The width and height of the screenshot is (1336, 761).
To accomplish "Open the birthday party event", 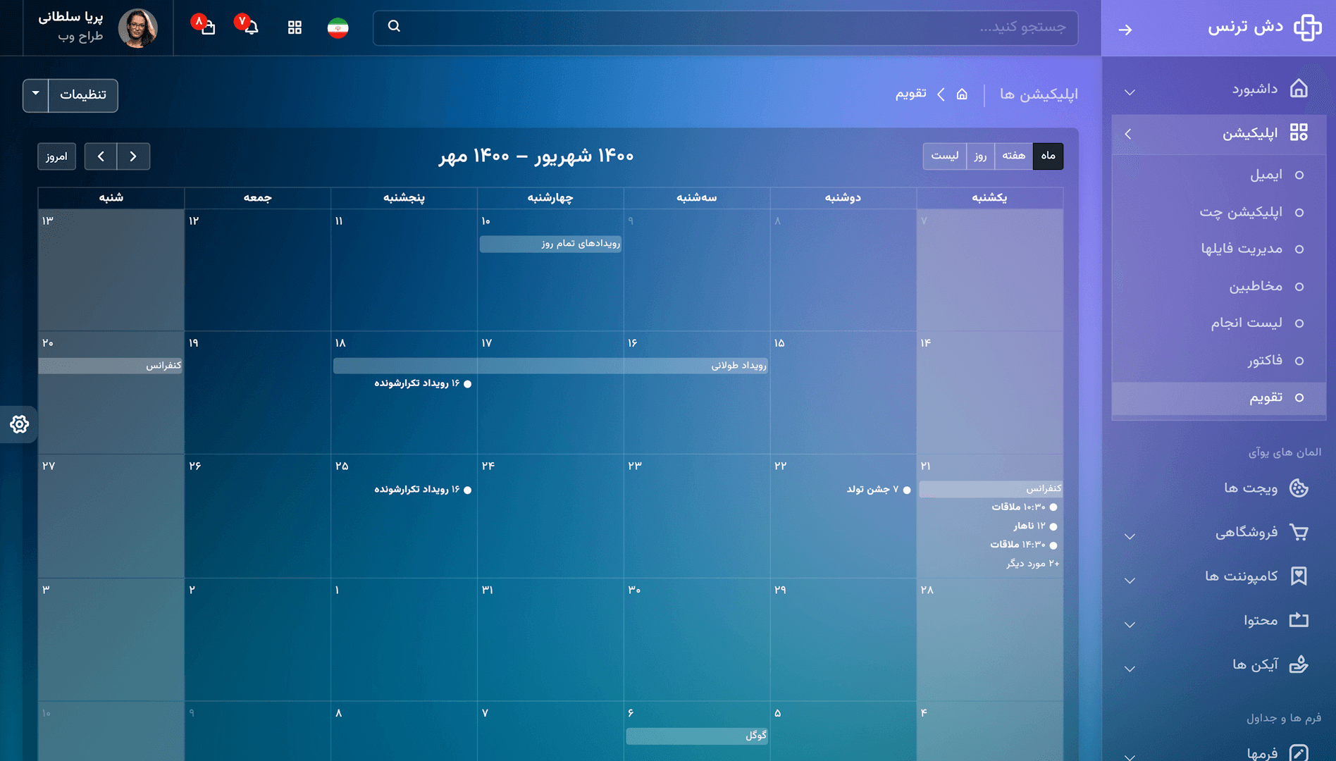I will click(x=879, y=490).
